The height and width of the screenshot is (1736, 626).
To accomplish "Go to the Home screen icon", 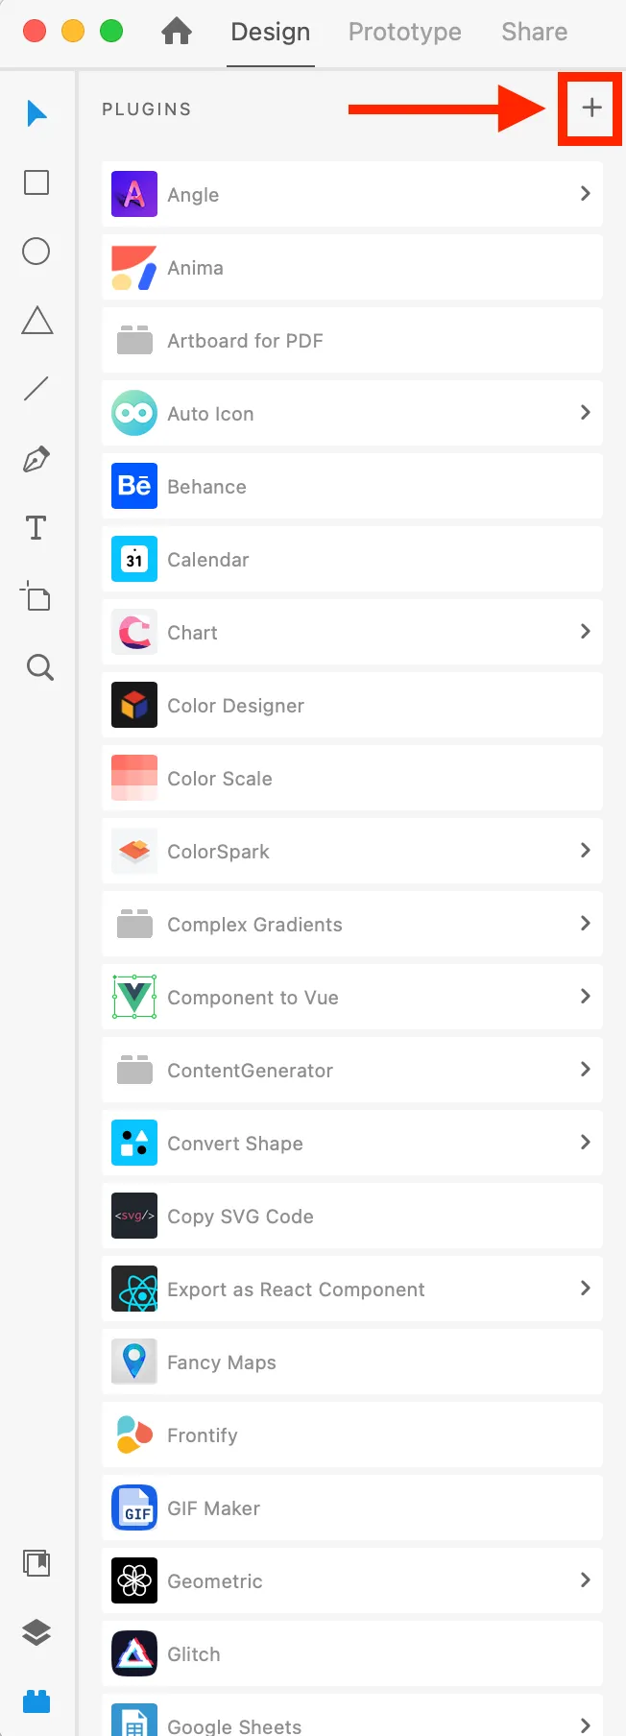I will [177, 32].
